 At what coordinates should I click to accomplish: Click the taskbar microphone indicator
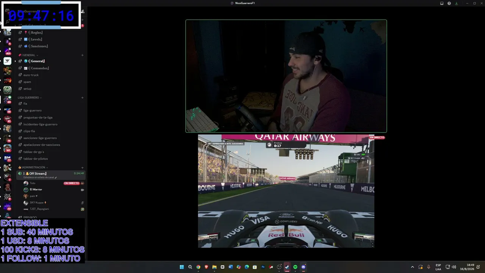(429, 267)
